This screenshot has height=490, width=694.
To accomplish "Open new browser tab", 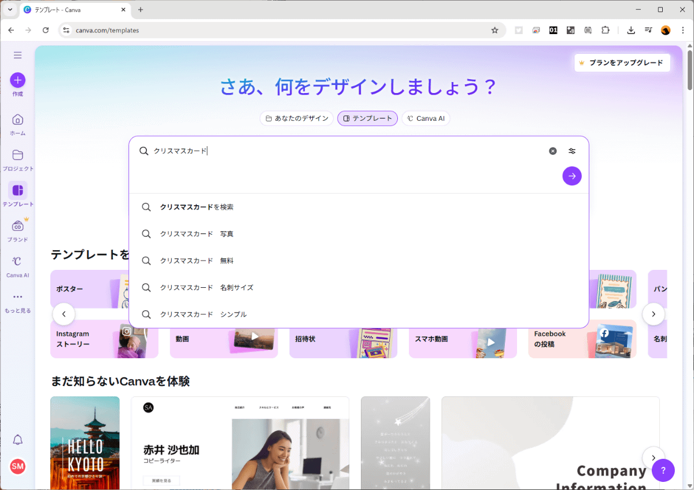I will [140, 10].
